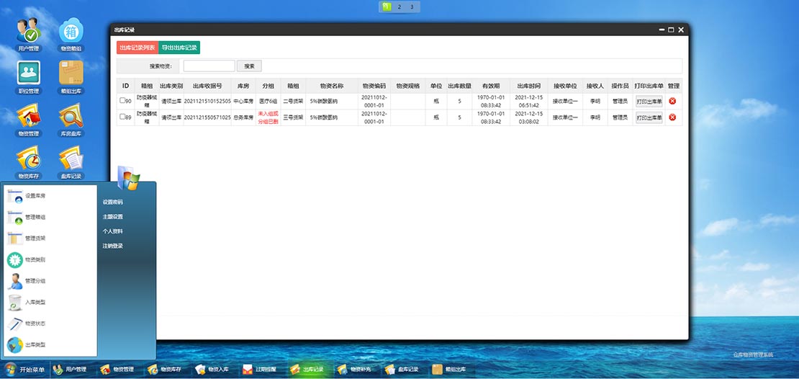Click receipt number 2021121550571025
The width and height of the screenshot is (799, 379).
tap(207, 117)
